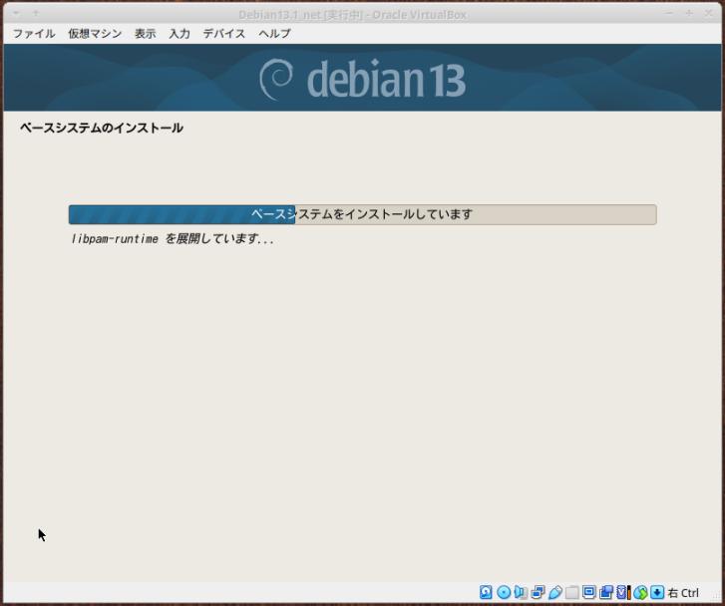The width and height of the screenshot is (725, 606).
Task: Click the libpam-runtime を展開しています status text
Action: click(x=173, y=239)
